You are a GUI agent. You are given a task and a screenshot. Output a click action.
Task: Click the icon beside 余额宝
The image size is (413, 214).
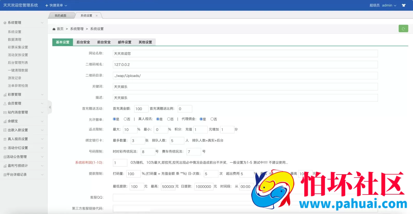click(x=5, y=121)
